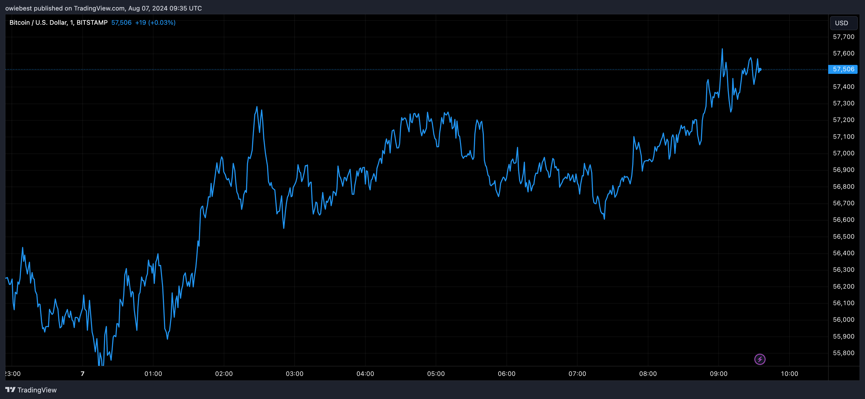865x399 pixels.
Task: Open the USD currency selector
Action: click(843, 23)
